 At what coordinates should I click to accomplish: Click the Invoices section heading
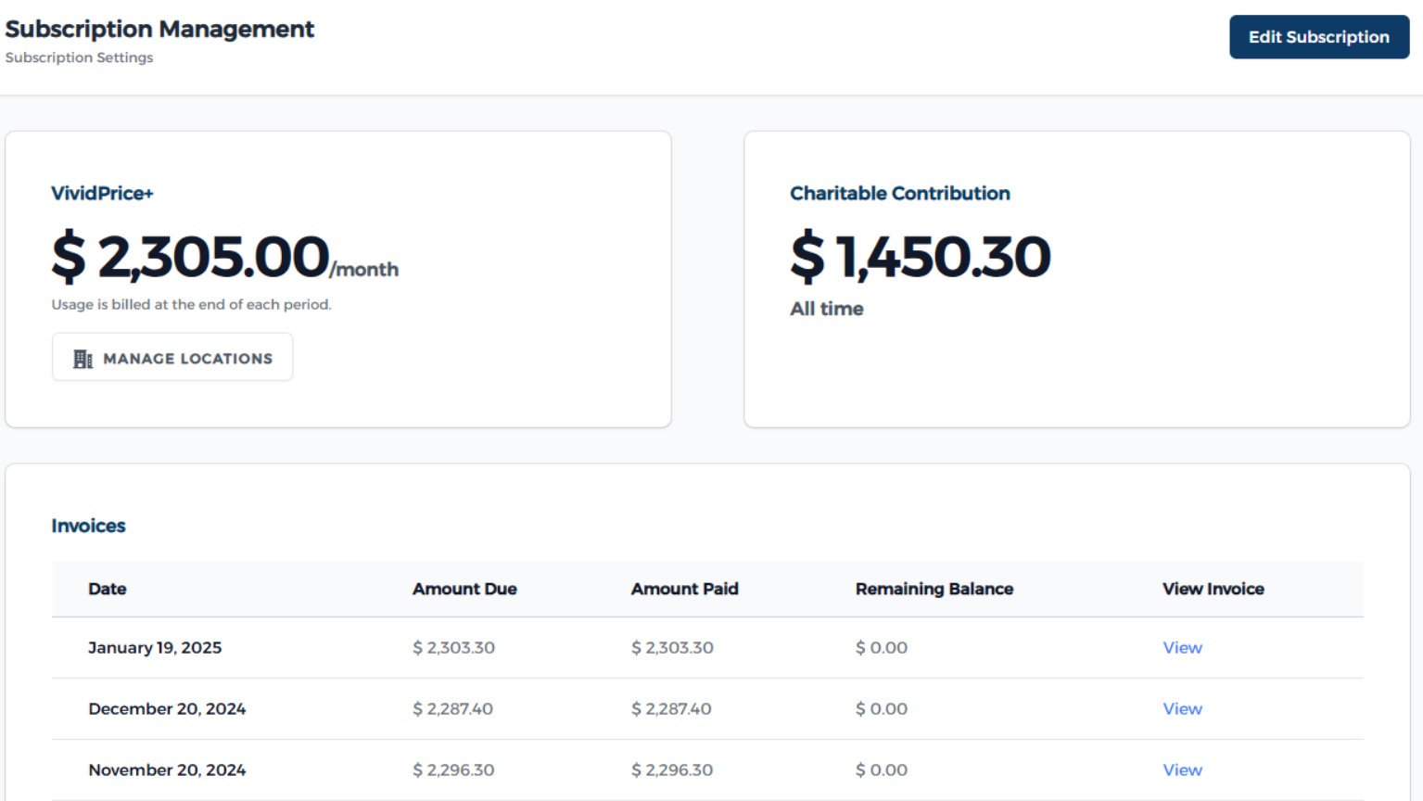point(88,526)
